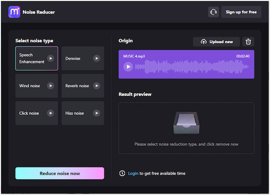Image resolution: width=270 pixels, height=195 pixels.
Task: Click Sign up for free button
Action: pos(241,12)
